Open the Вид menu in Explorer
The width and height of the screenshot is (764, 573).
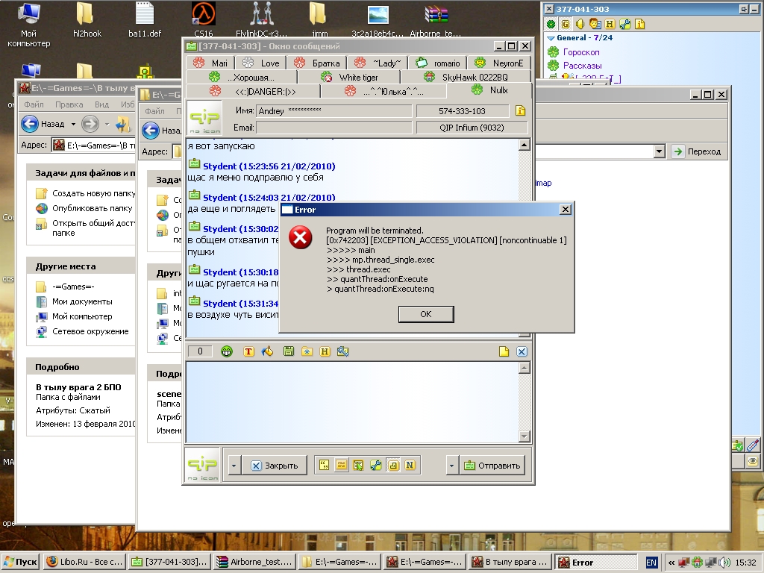coord(101,104)
